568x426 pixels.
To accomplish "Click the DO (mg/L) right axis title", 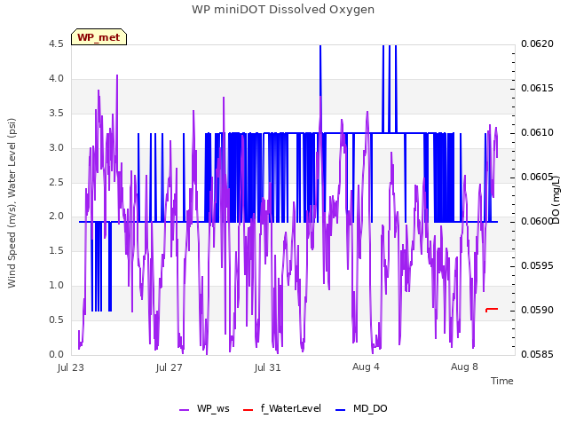I will (556, 199).
